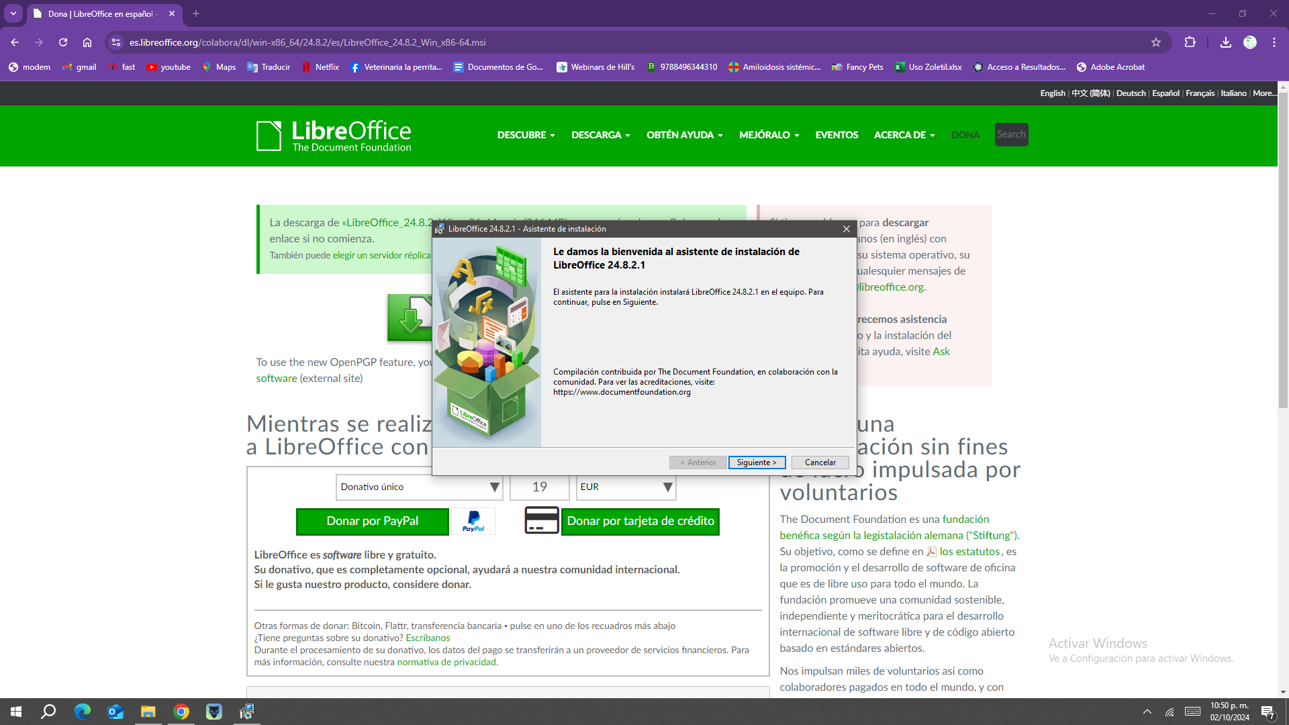Click the browser forward arrow
The height and width of the screenshot is (725, 1289).
pyautogui.click(x=39, y=42)
